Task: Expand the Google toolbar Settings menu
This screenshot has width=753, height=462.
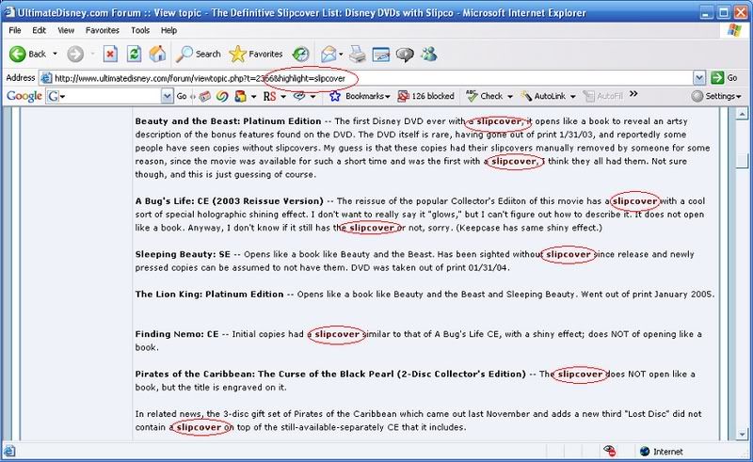Action: coord(717,96)
